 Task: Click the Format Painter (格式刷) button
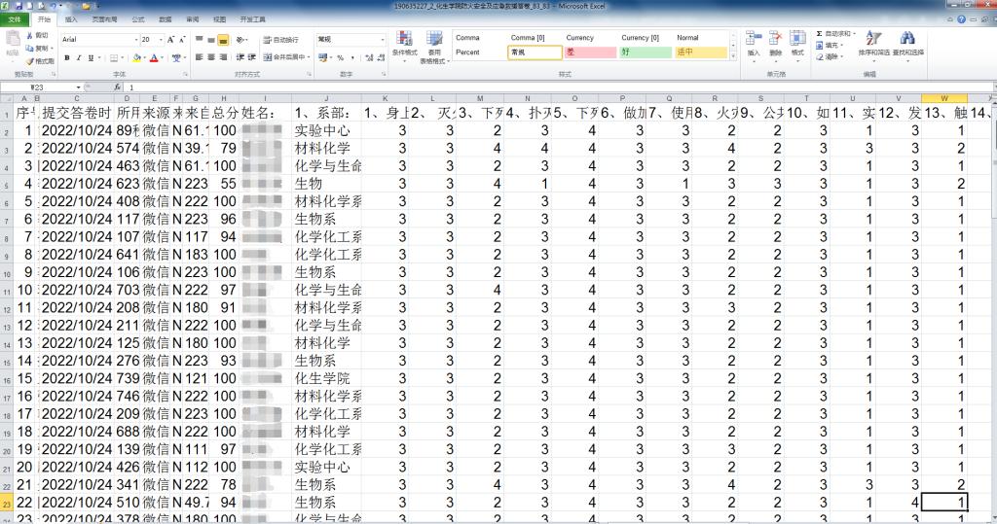(41, 60)
